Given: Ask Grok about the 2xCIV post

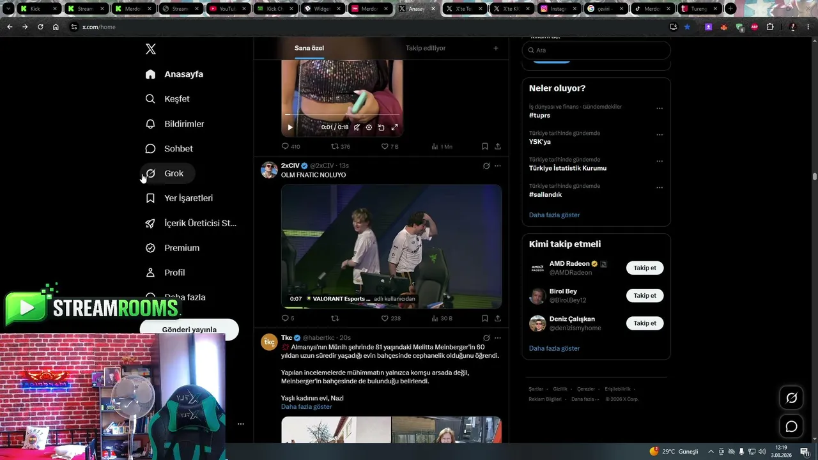Looking at the screenshot, I should pos(486,166).
